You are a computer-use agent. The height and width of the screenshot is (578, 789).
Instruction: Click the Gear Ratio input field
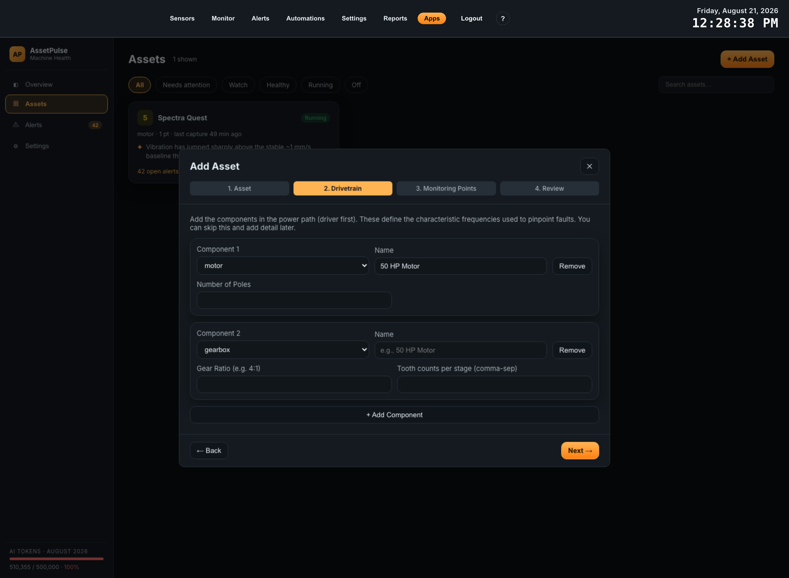[x=294, y=385]
